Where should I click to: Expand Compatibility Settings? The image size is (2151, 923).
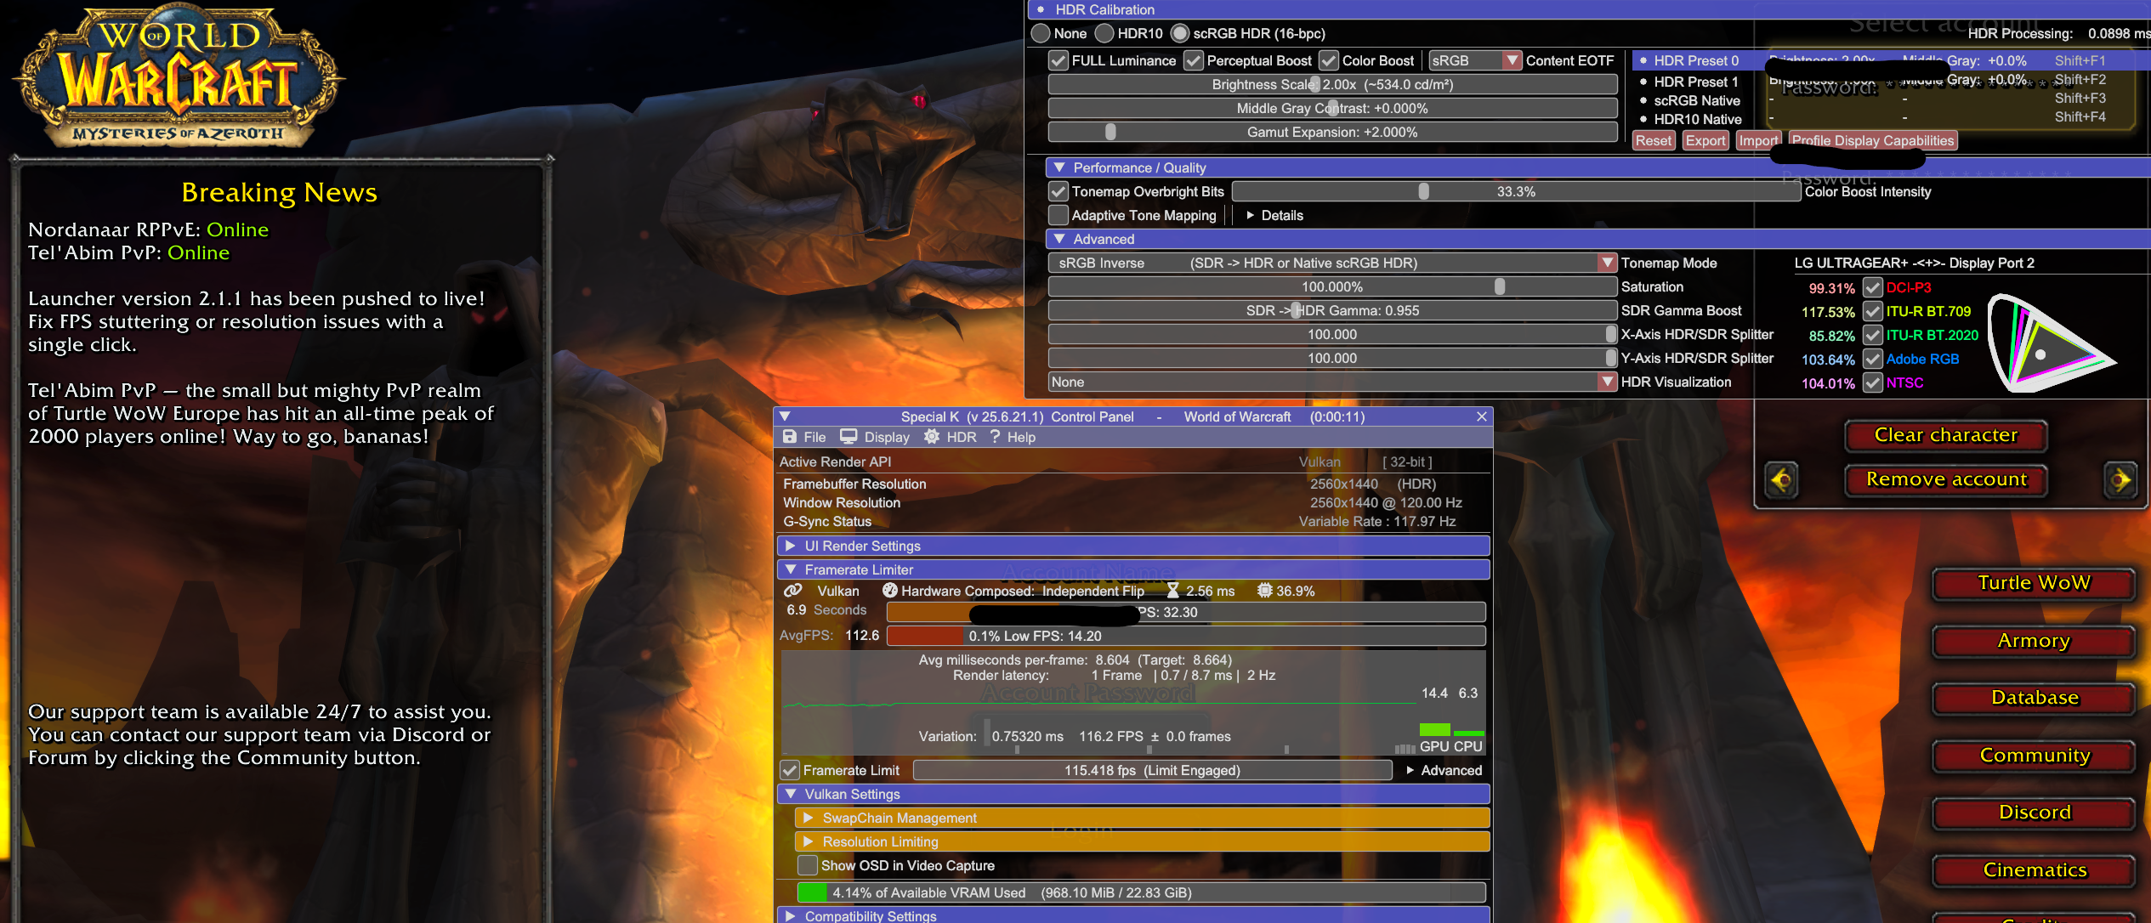pos(791,915)
